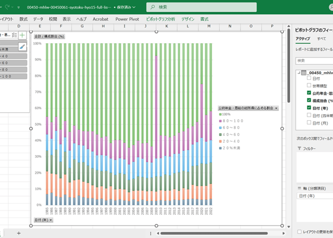Open the 日付 (年) axis field dropdown on chart
The image size is (333, 238).
pos(51,220)
